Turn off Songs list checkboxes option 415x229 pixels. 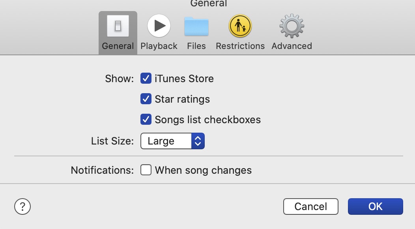(x=146, y=119)
